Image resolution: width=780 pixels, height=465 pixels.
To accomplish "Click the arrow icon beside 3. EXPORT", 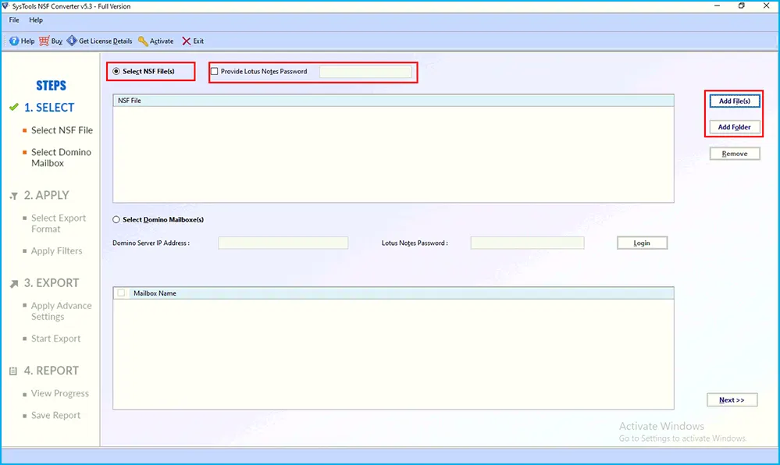I will pyautogui.click(x=14, y=283).
